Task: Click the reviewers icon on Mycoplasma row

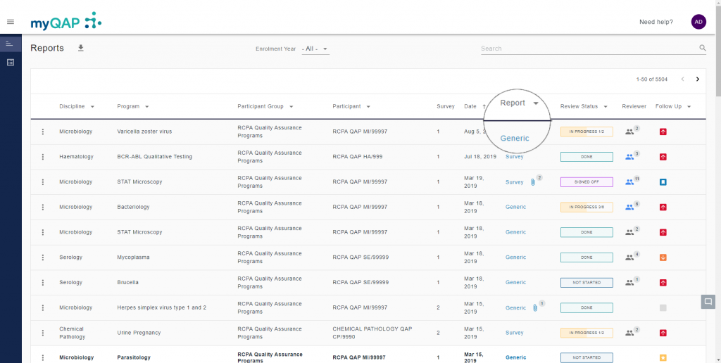Action: (x=629, y=257)
